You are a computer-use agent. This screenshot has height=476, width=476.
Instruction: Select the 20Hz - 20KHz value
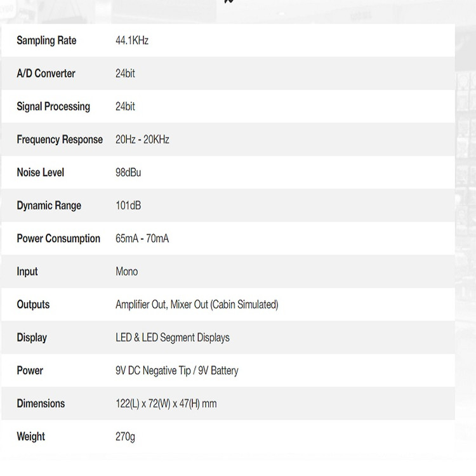click(142, 140)
